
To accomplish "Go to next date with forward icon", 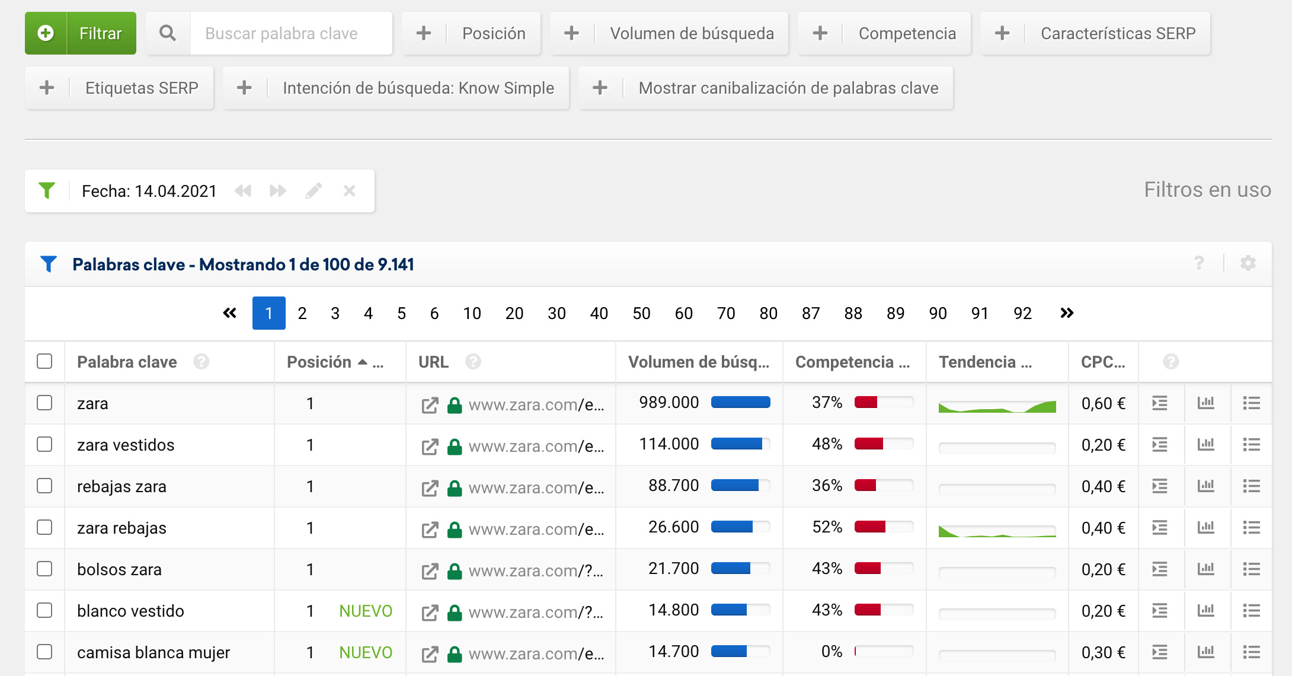I will 278,191.
